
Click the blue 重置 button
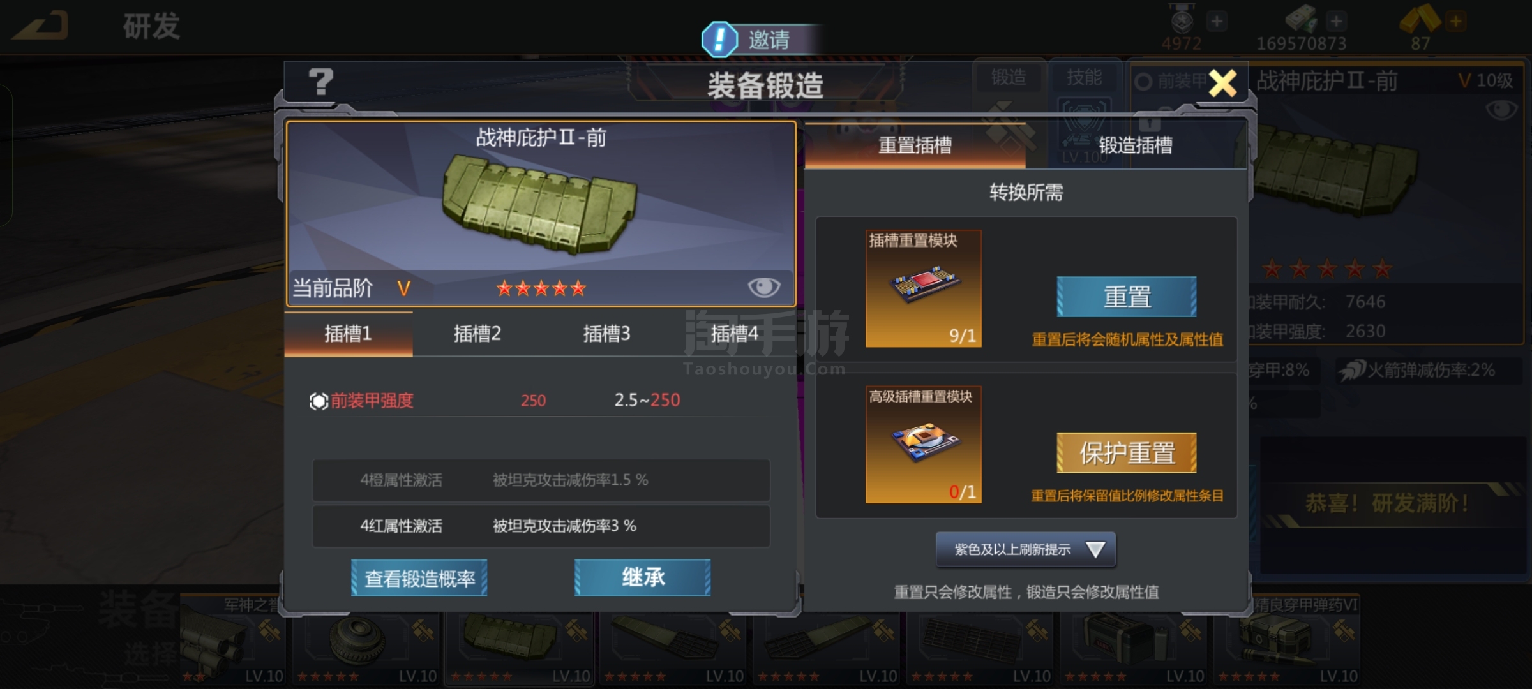[1127, 297]
